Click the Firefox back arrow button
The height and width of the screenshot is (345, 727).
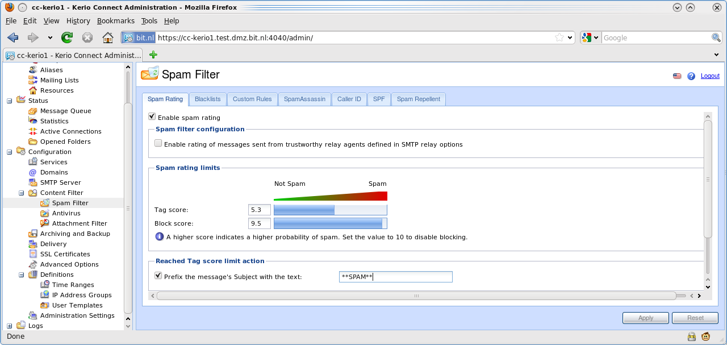coord(12,38)
